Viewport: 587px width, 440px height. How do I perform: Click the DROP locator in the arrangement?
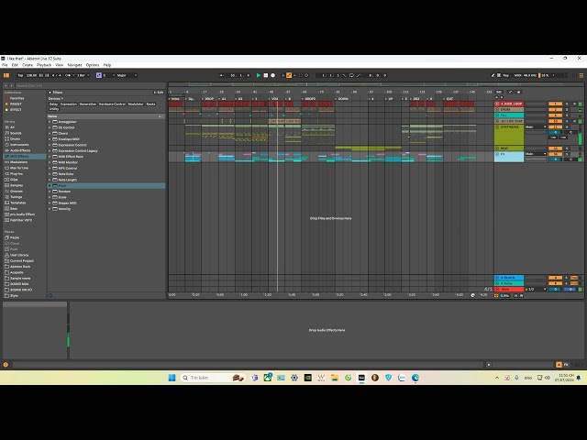coord(209,99)
